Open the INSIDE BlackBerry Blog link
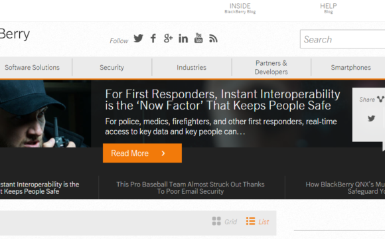Screen dimensions: 385x239 [240, 8]
